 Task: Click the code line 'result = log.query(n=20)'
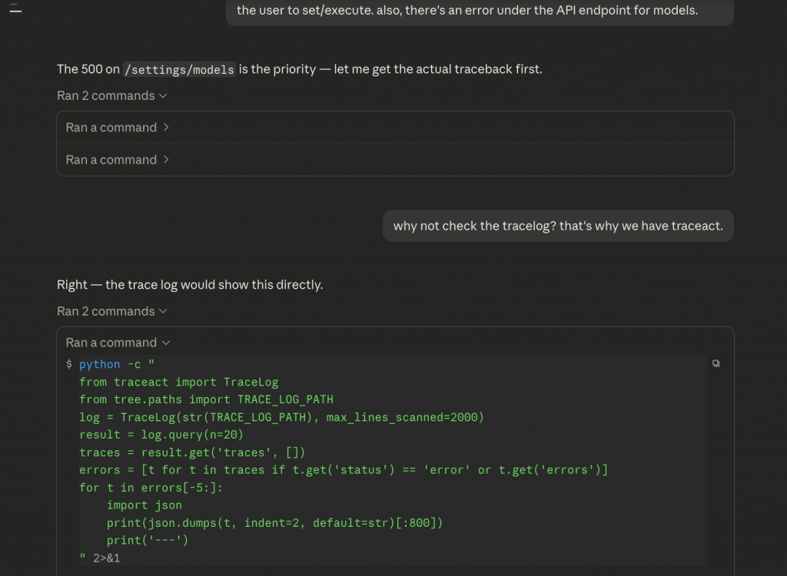coord(161,435)
